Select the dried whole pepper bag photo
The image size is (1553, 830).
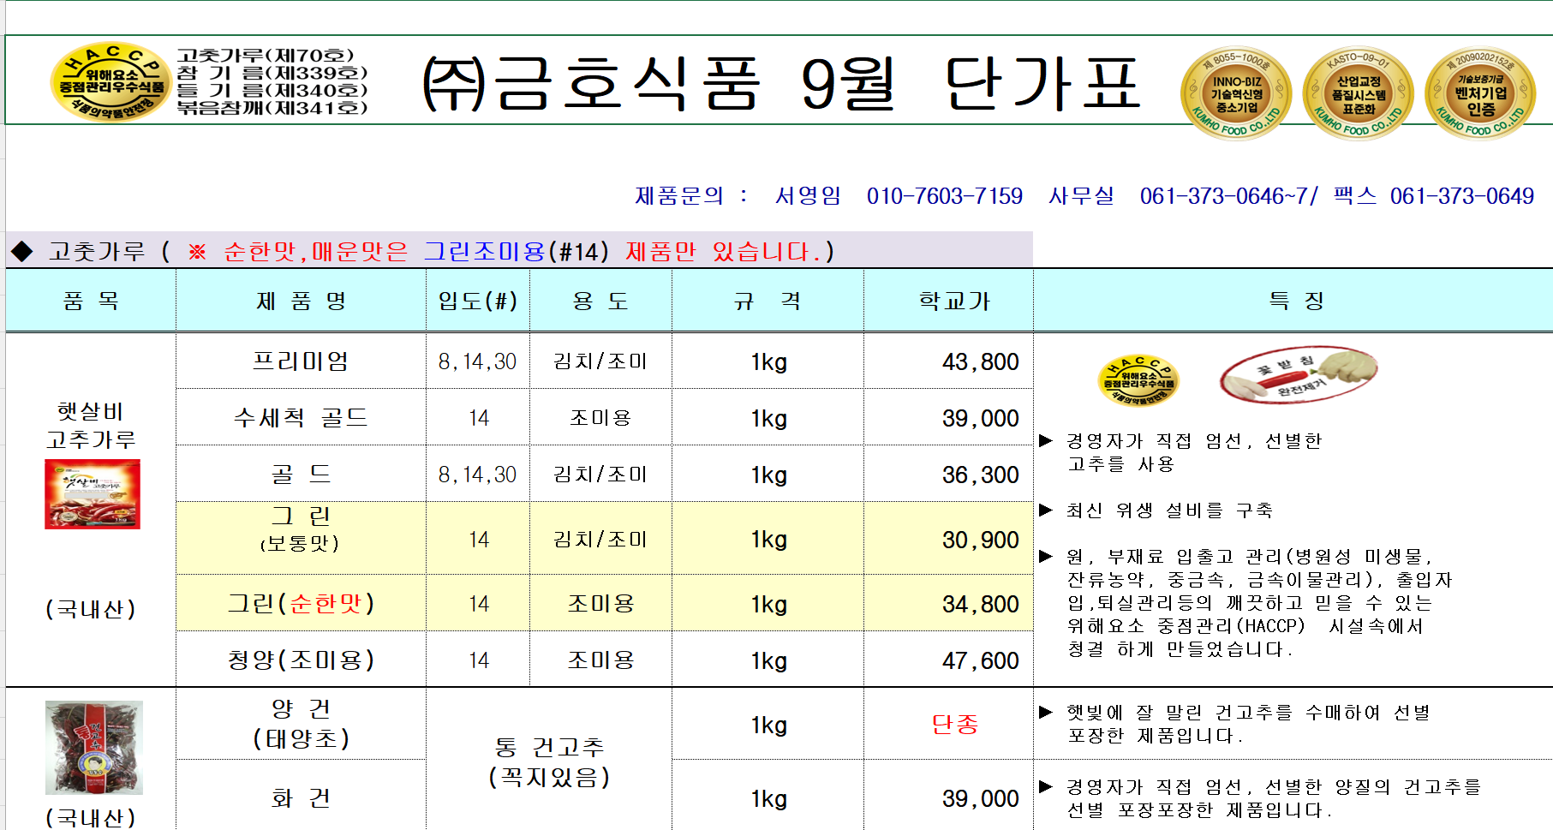click(94, 748)
